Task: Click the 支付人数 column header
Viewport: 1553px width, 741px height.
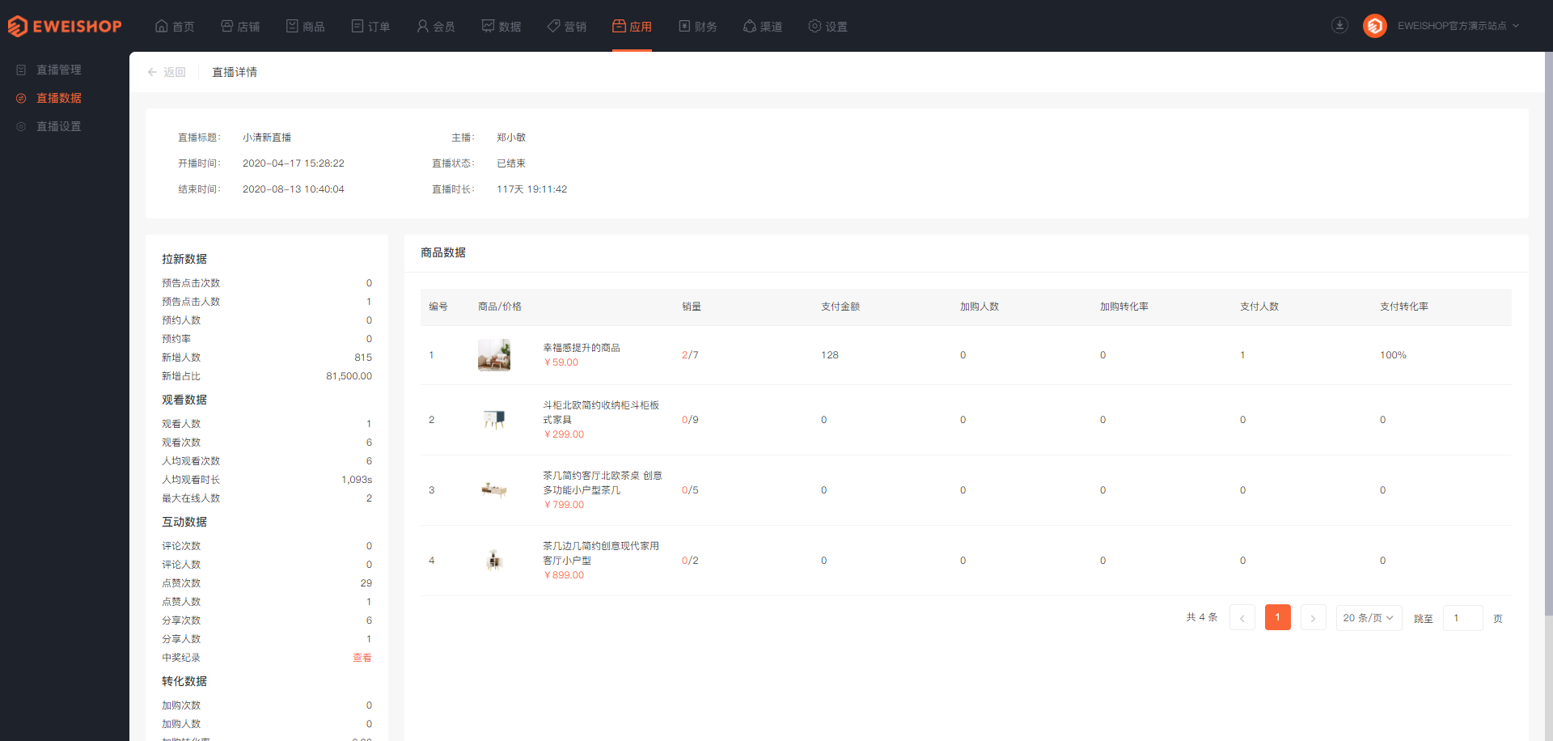Action: point(1259,307)
